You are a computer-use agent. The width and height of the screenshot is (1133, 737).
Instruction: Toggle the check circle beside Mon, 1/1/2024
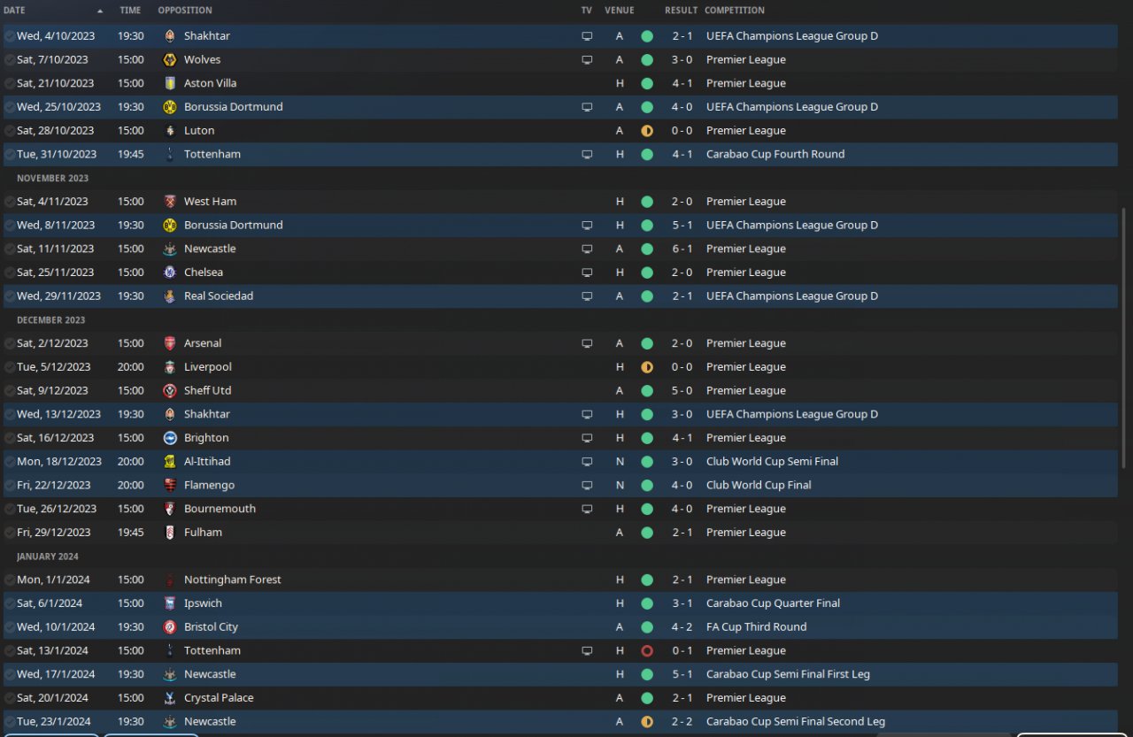pyautogui.click(x=10, y=580)
